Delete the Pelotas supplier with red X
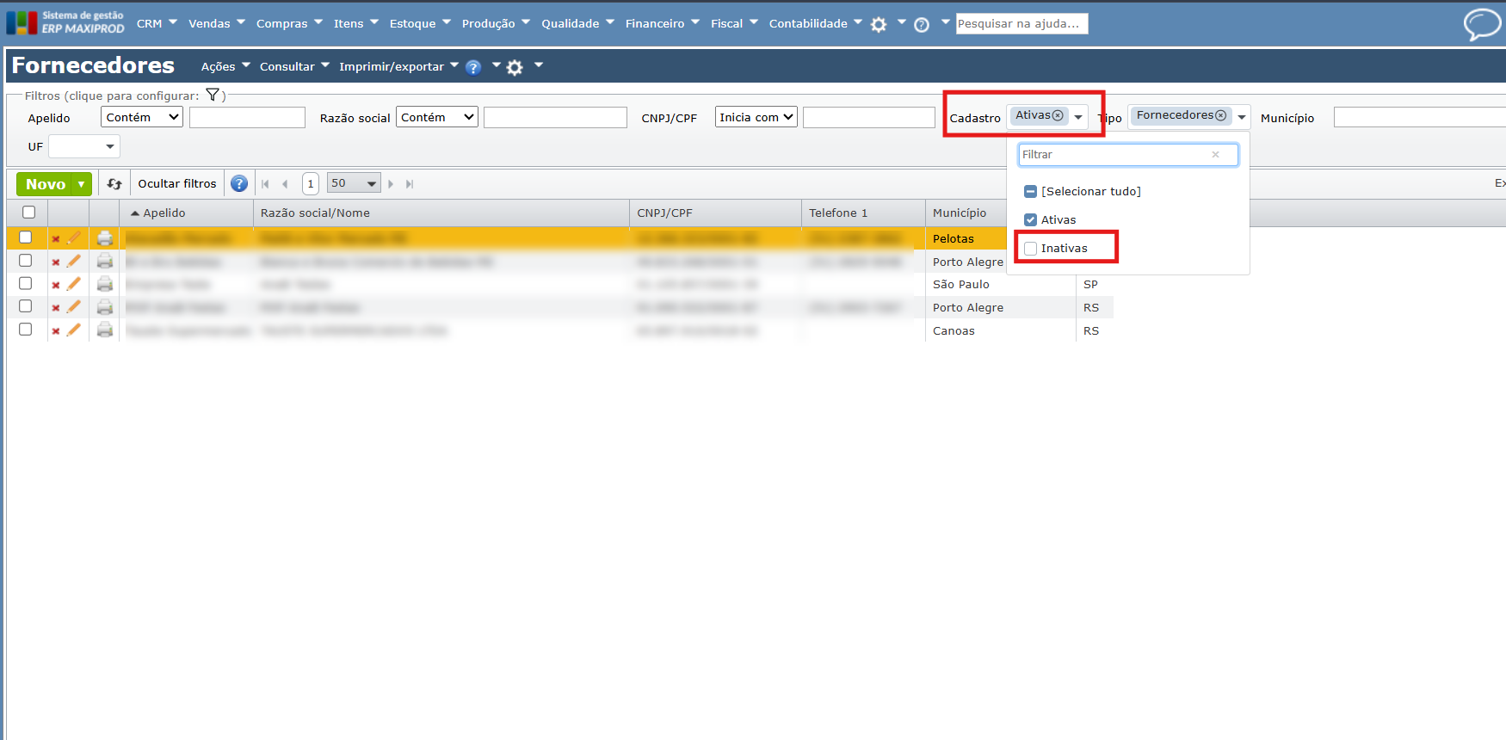Screen dimensions: 1506x740 pos(56,239)
